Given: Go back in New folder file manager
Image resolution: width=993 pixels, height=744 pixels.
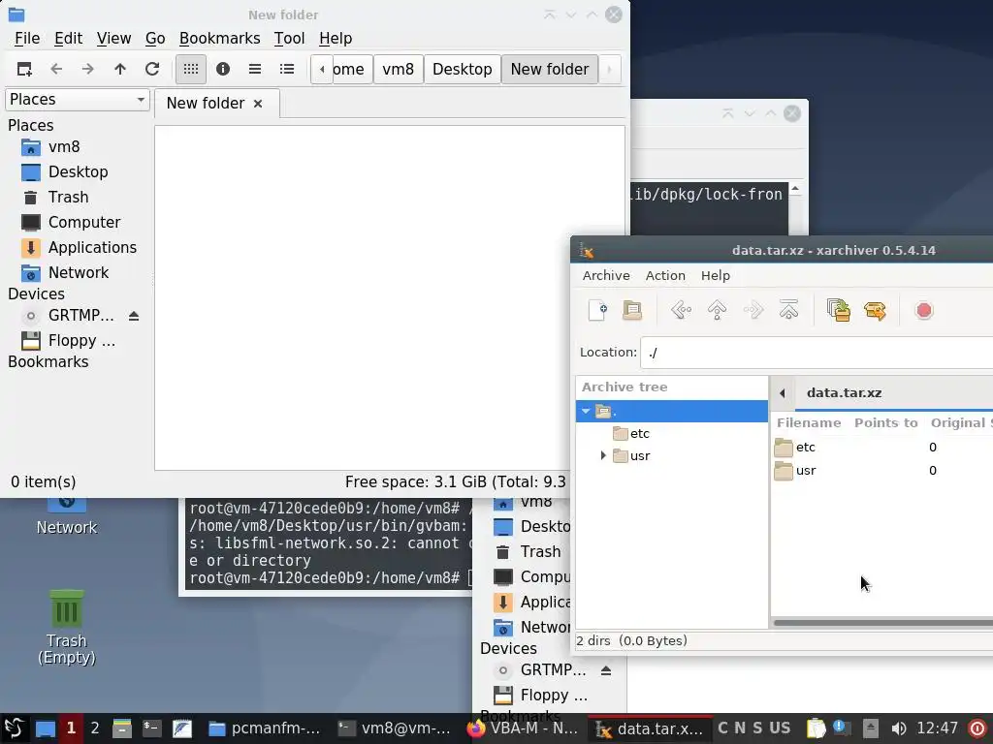Looking at the screenshot, I should (56, 69).
